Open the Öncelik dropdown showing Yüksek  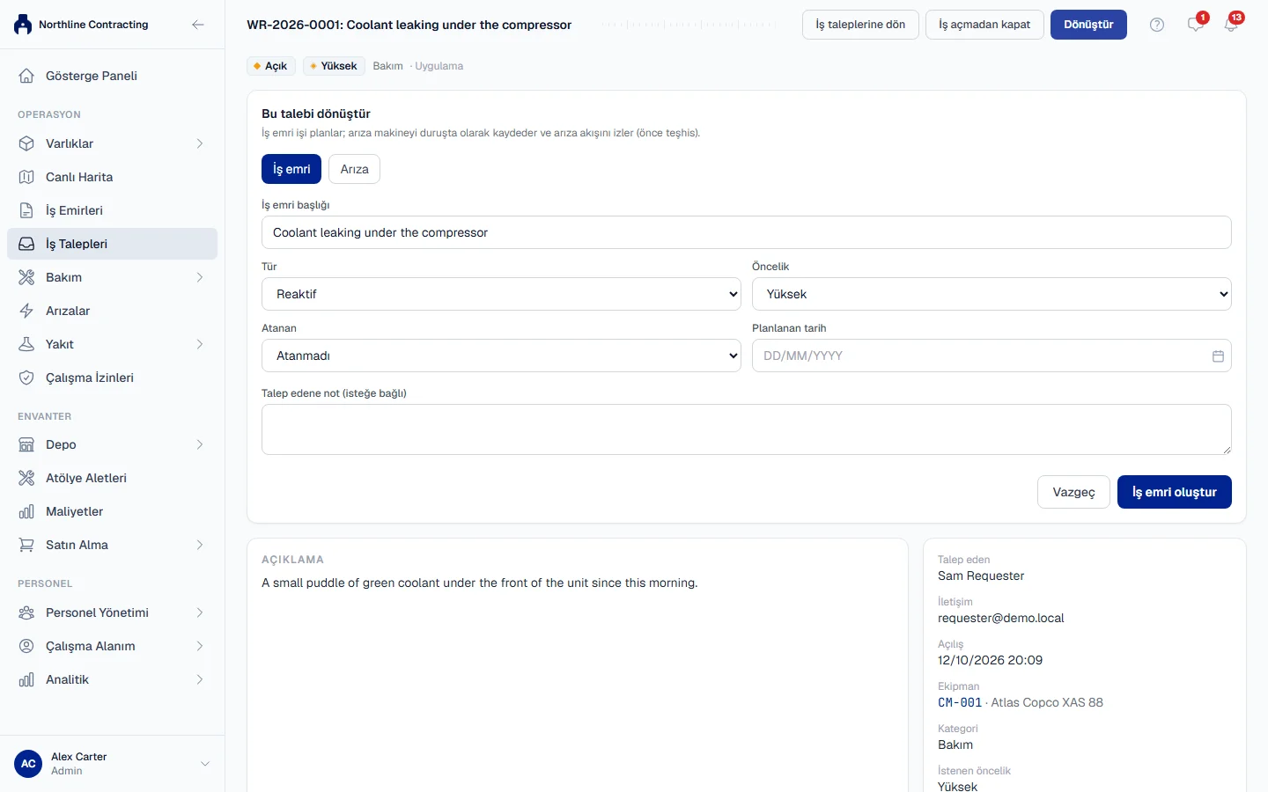992,294
